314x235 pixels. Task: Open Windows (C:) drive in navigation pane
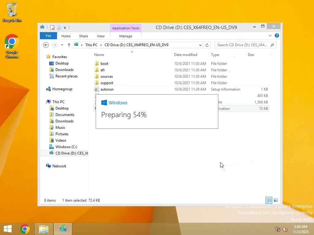(x=66, y=147)
